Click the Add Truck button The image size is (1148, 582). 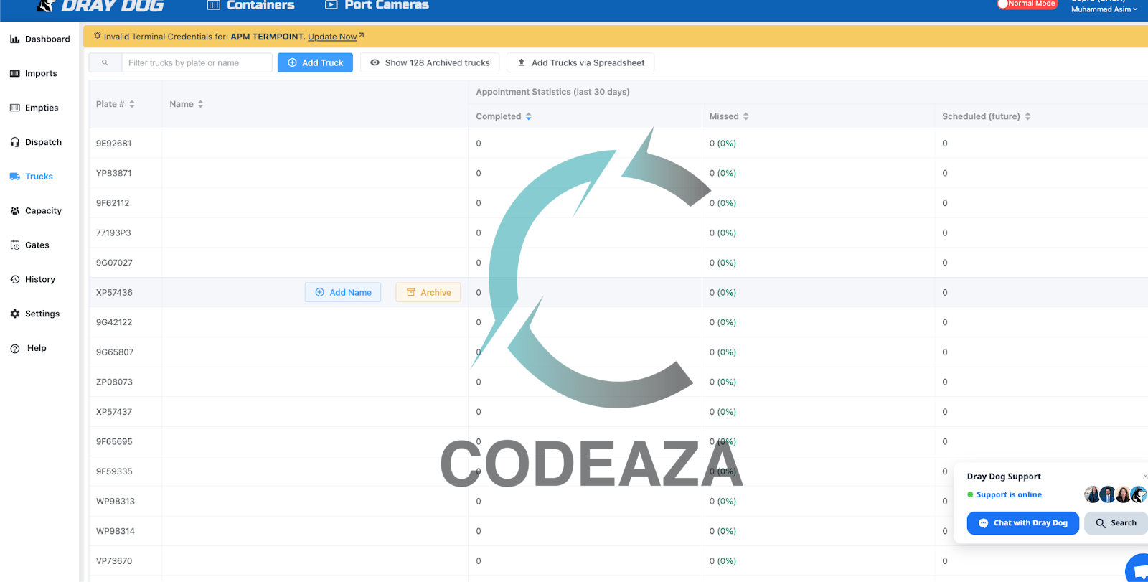coord(315,63)
